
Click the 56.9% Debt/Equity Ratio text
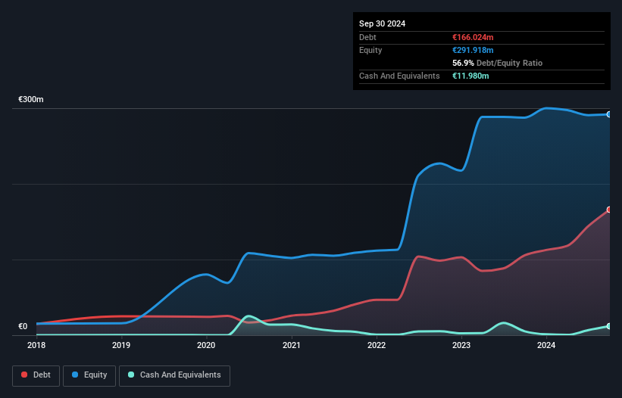click(x=498, y=63)
